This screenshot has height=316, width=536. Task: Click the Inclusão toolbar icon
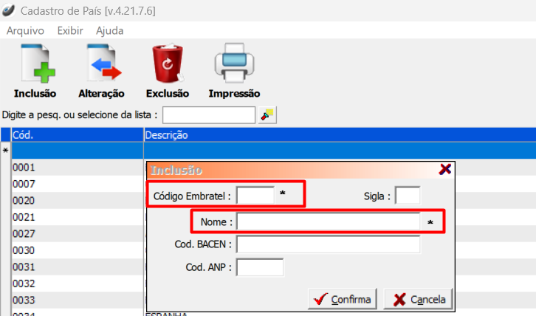(35, 63)
